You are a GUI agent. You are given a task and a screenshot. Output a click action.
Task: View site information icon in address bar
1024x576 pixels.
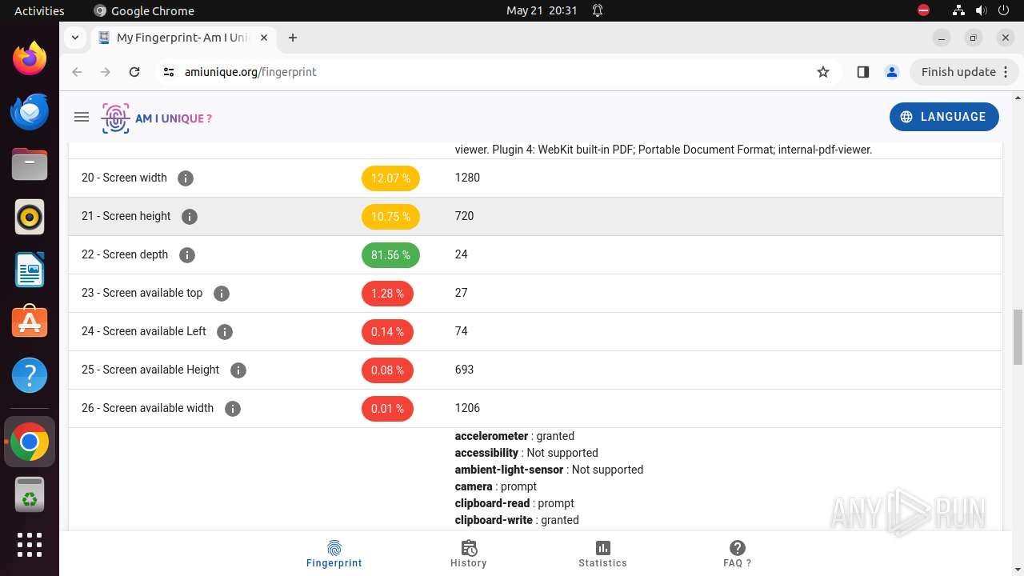click(x=168, y=72)
